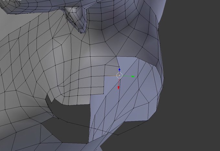Screen dimensions: 220x151
Task: Click the blue Z-axis manipulator arrow
Action: point(119,69)
